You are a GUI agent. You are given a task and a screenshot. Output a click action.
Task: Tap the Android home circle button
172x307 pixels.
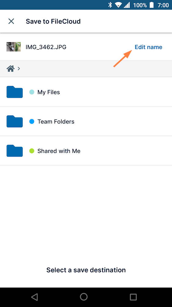coord(84,297)
